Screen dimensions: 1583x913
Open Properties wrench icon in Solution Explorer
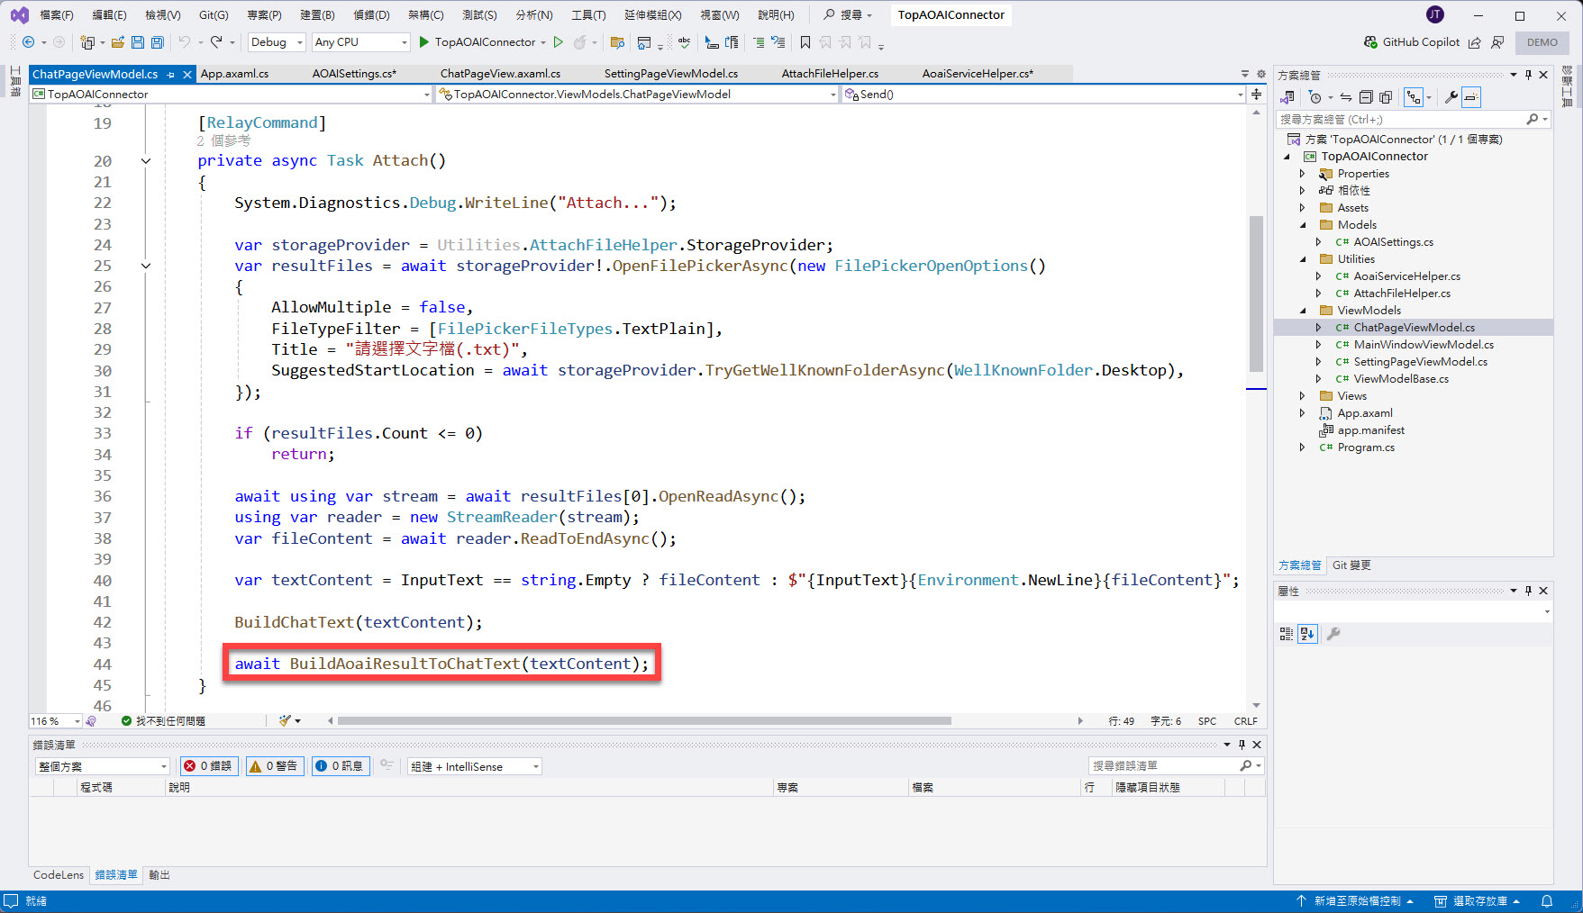point(1451,97)
